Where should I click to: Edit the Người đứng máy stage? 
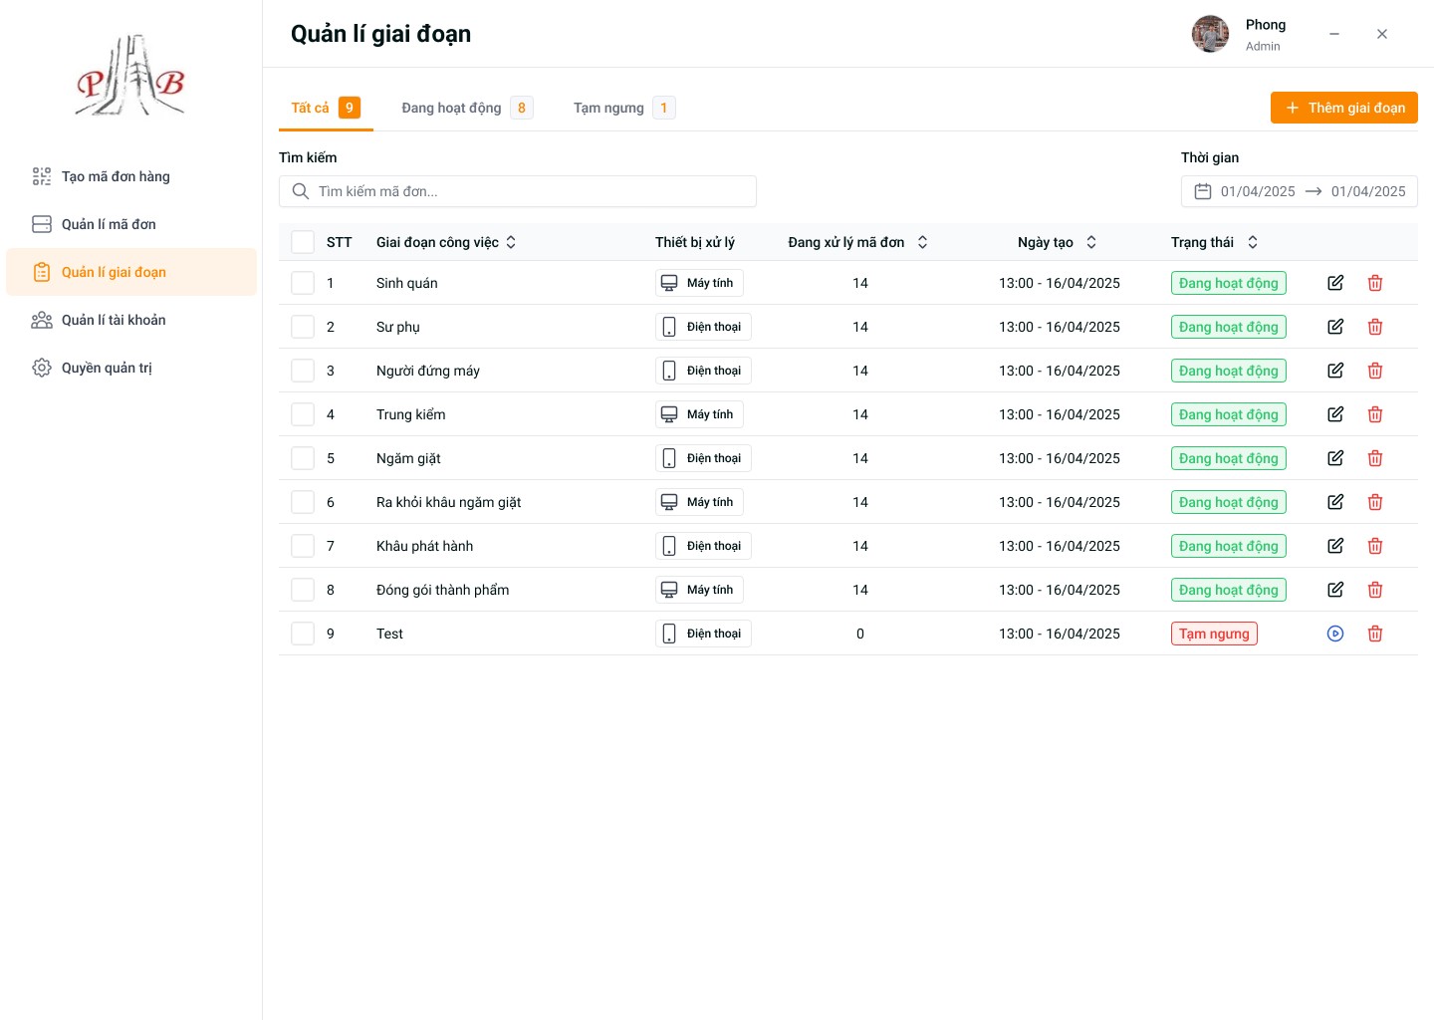[1335, 371]
